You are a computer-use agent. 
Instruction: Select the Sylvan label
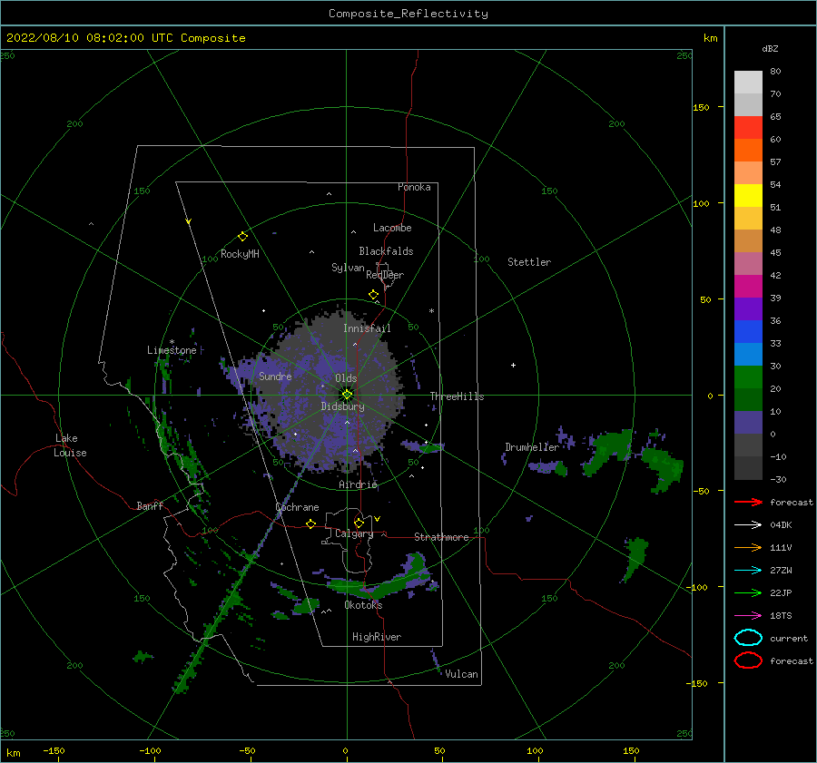(x=348, y=268)
